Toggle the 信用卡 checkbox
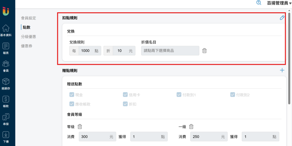This screenshot has width=292, height=146. pos(125,95)
